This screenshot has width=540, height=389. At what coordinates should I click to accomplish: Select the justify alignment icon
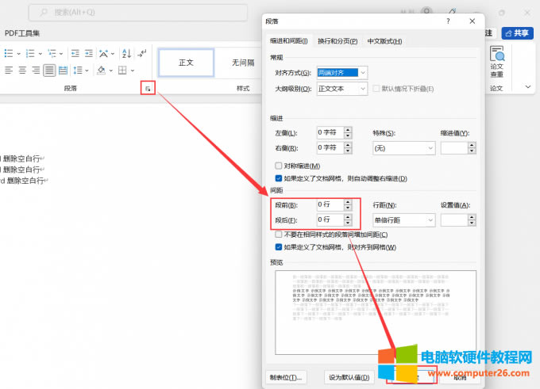coord(49,71)
